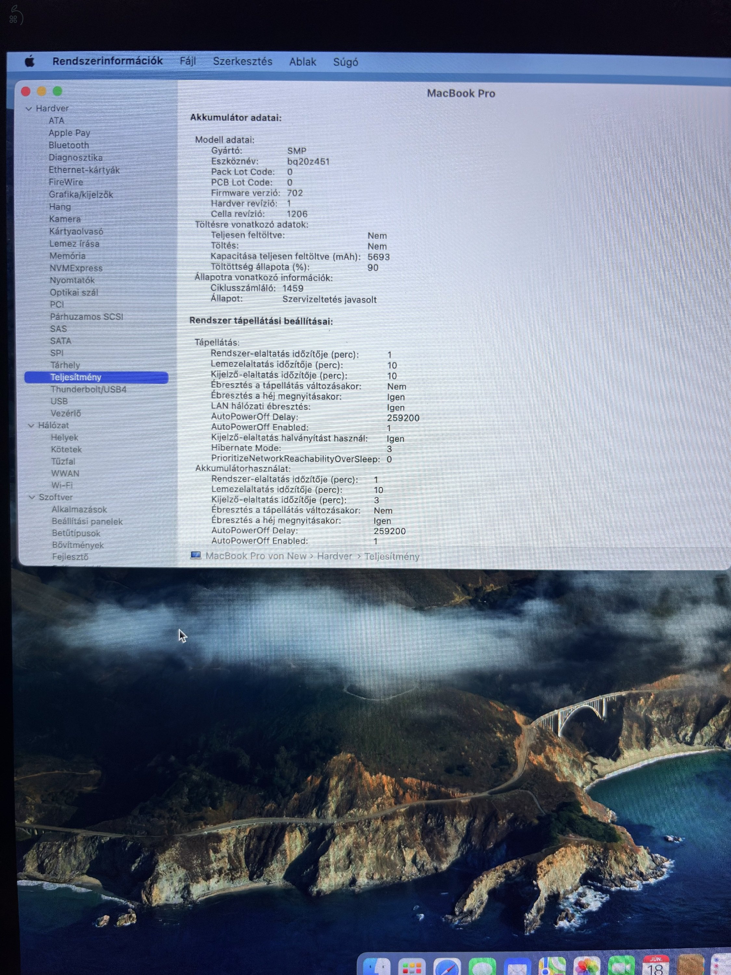Viewport: 731px width, 975px height.
Task: Collapse the Hardver section
Action: pyautogui.click(x=29, y=109)
